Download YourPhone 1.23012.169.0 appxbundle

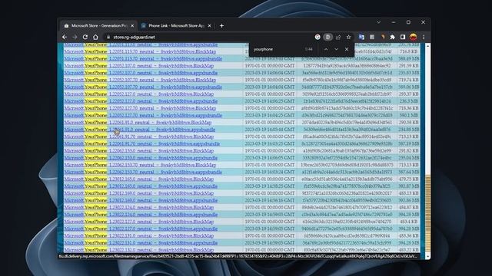141,200
